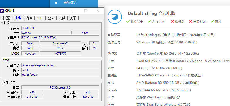Select the 电脑概览 radio bullet icon
The height and width of the screenshot is (106, 230).
(56, 3)
